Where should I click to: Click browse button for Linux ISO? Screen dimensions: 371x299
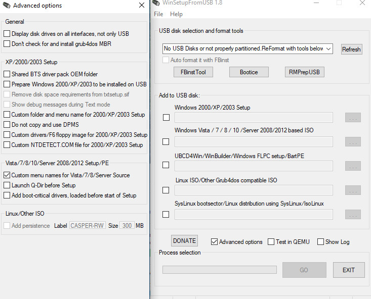(353, 190)
